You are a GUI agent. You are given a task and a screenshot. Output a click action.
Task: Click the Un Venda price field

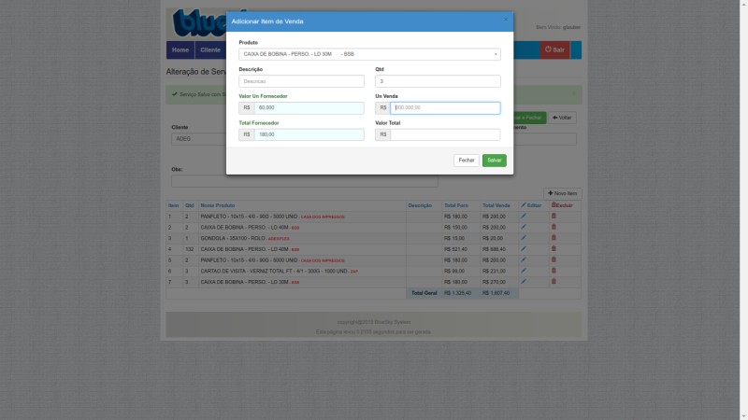coord(444,108)
